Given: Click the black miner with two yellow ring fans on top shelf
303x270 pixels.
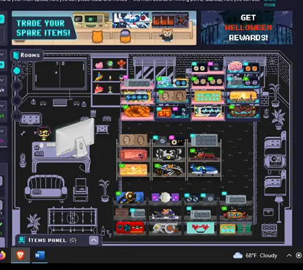Looking at the screenshot, I should point(200,67).
